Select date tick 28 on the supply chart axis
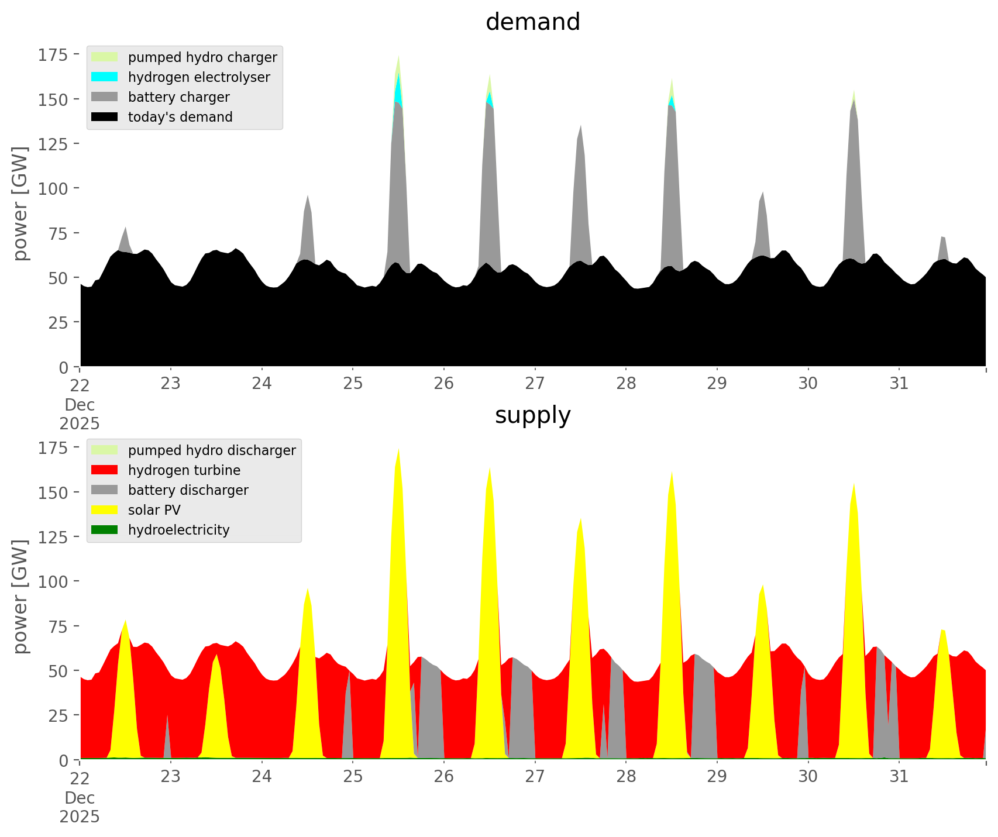The image size is (998, 837). tap(626, 777)
